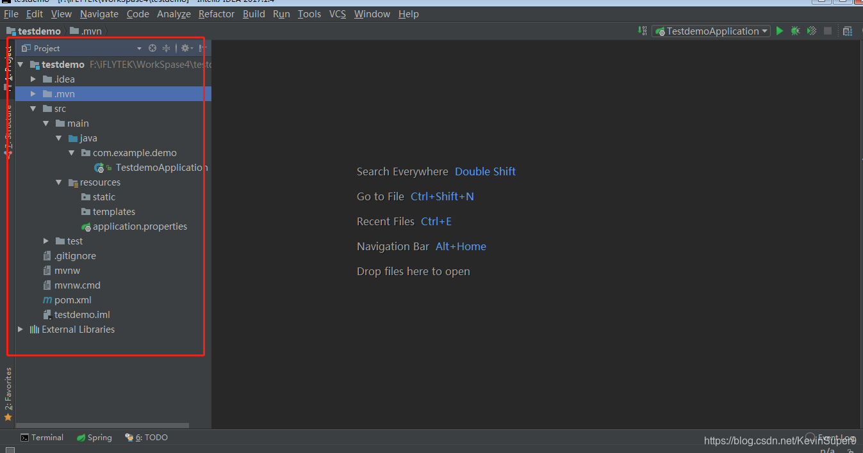
Task: Click the Spring leaf icon in bottom bar
Action: (x=81, y=438)
